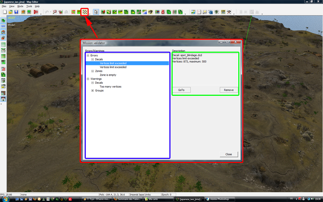Open the undo history dropdown arrow
Screen dimensions: 323x202
pyautogui.click(x=51, y=12)
